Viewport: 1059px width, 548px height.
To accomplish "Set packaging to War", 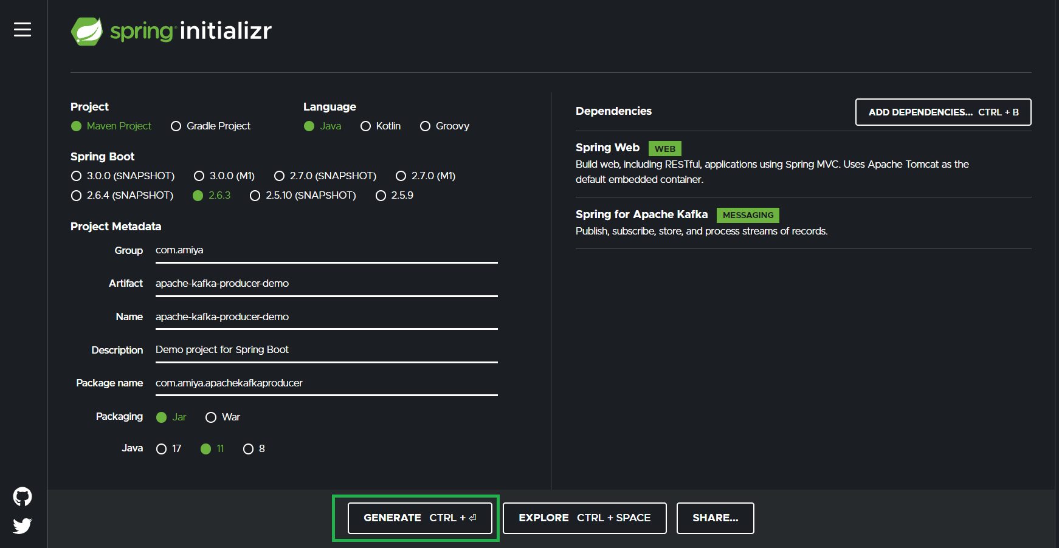I will [x=223, y=417].
